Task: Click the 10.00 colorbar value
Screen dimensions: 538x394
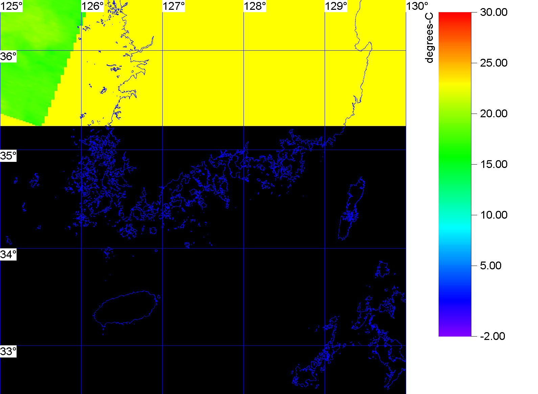Action: click(x=494, y=215)
